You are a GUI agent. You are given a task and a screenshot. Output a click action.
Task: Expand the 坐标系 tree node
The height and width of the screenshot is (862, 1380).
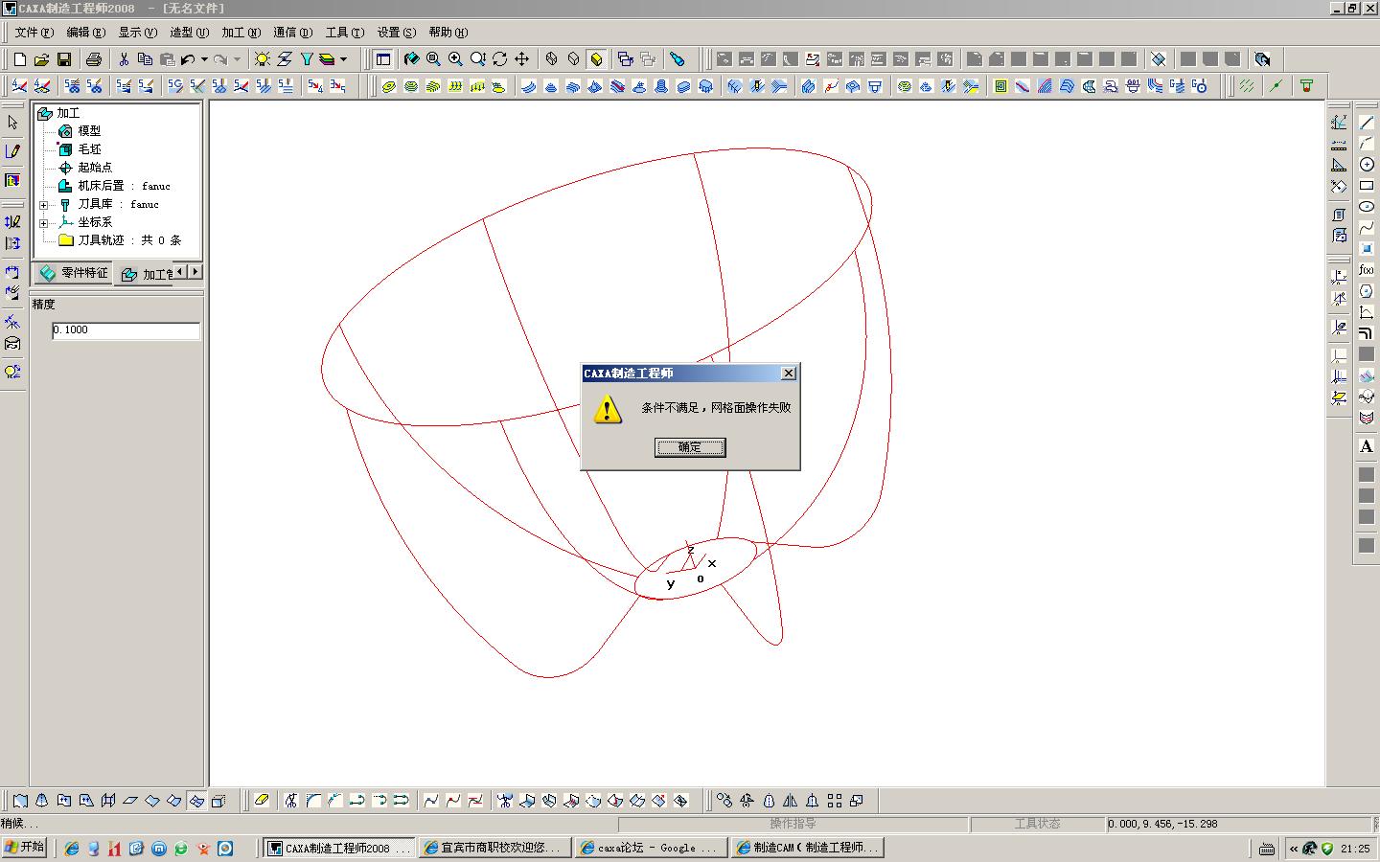43,223
